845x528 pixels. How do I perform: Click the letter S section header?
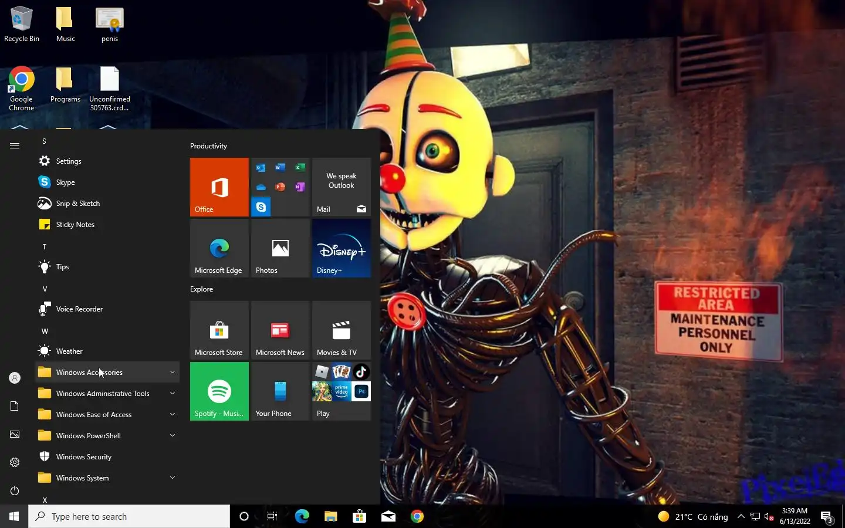click(44, 141)
